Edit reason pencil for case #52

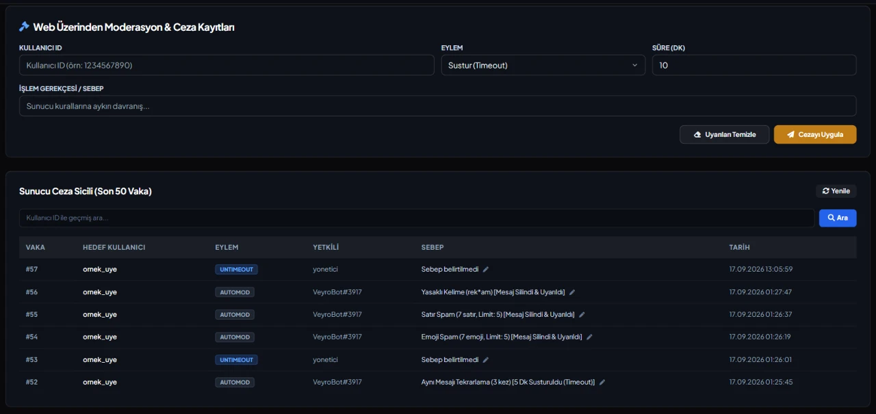click(602, 383)
